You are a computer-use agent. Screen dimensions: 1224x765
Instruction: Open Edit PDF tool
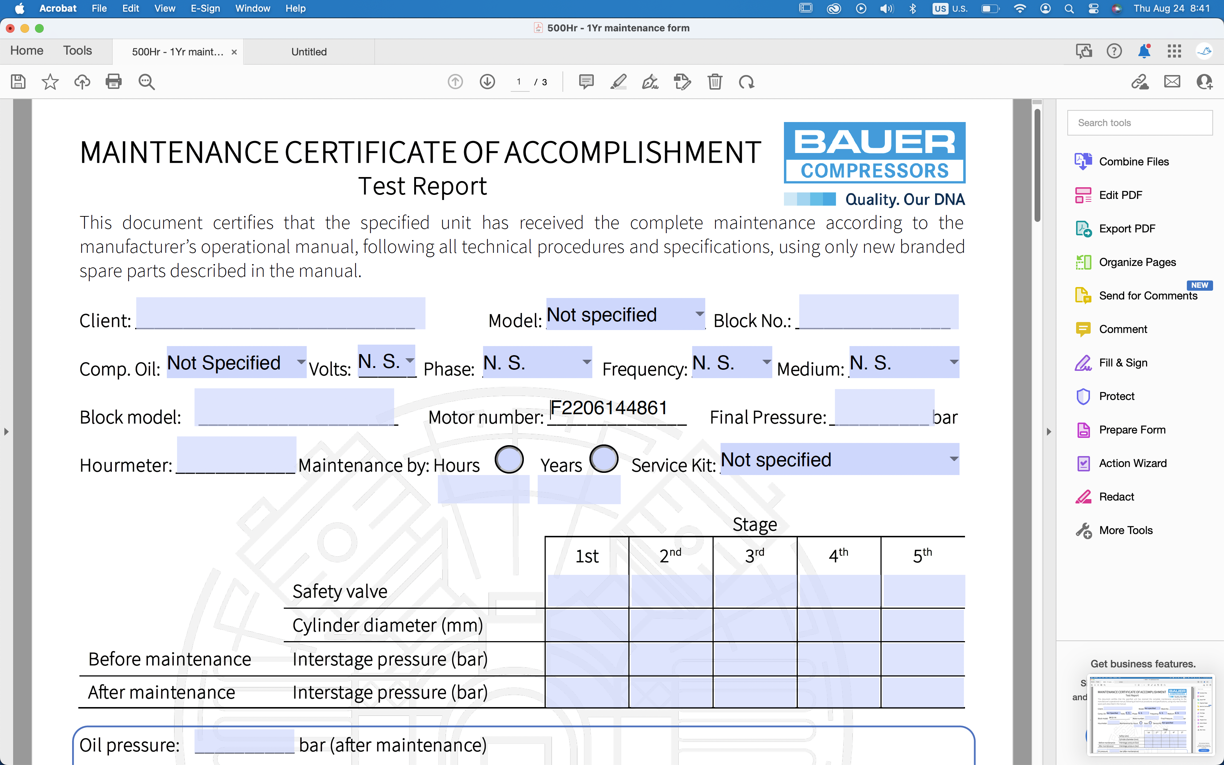1120,195
